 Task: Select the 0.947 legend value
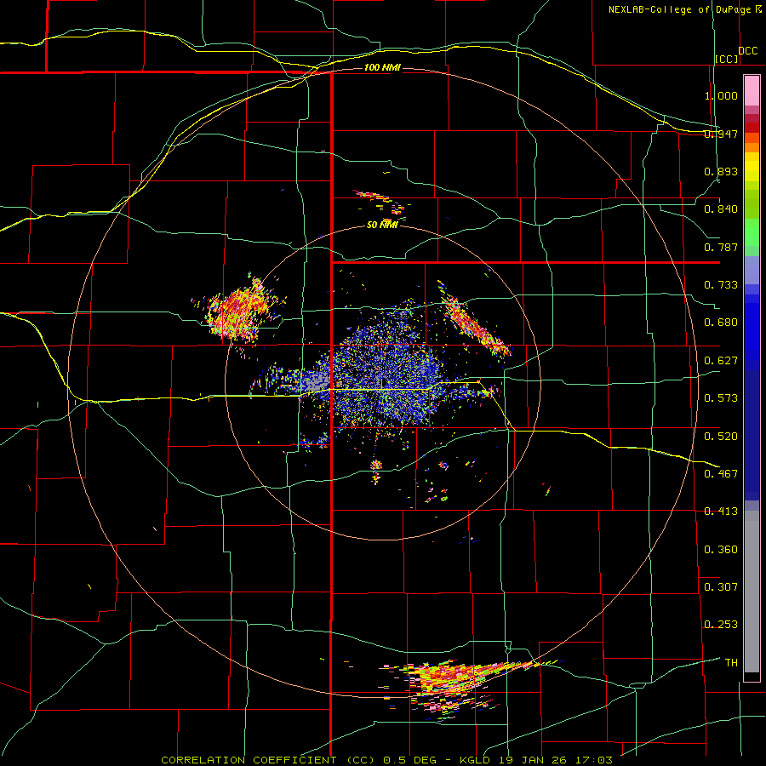[721, 134]
